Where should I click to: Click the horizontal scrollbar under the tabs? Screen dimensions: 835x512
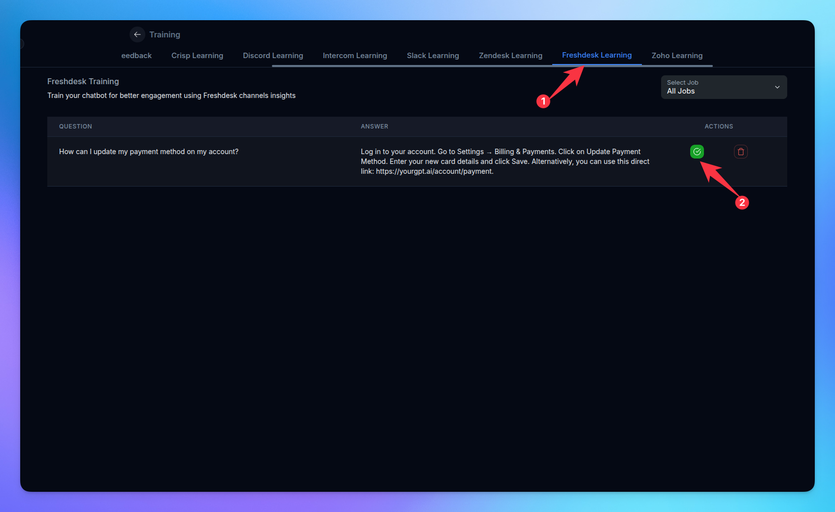[492, 65]
